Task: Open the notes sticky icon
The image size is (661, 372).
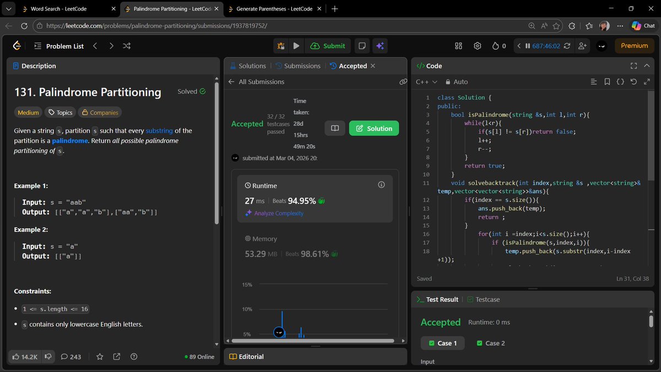Action: coord(362,46)
